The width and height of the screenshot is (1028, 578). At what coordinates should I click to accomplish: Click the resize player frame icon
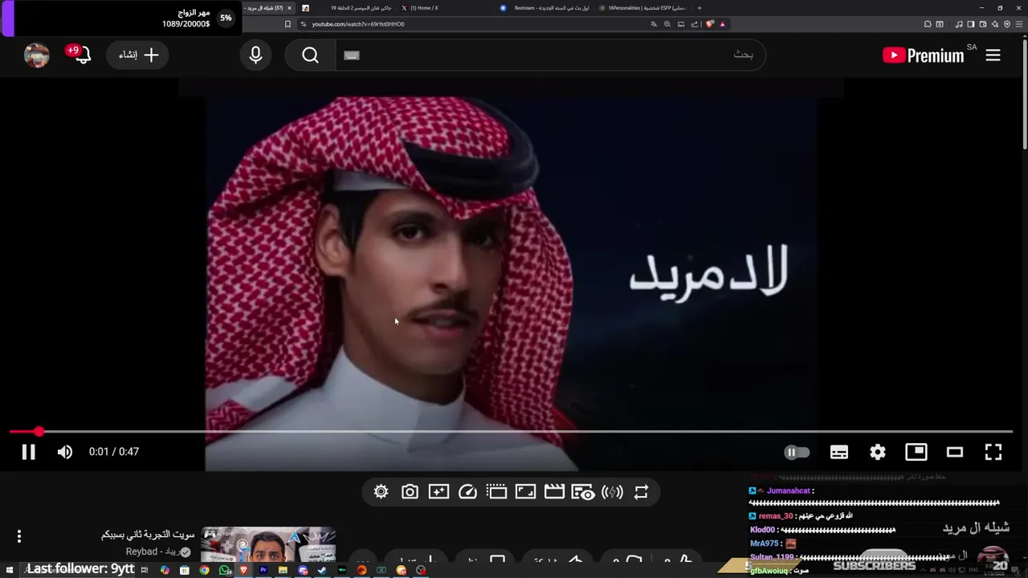525,492
